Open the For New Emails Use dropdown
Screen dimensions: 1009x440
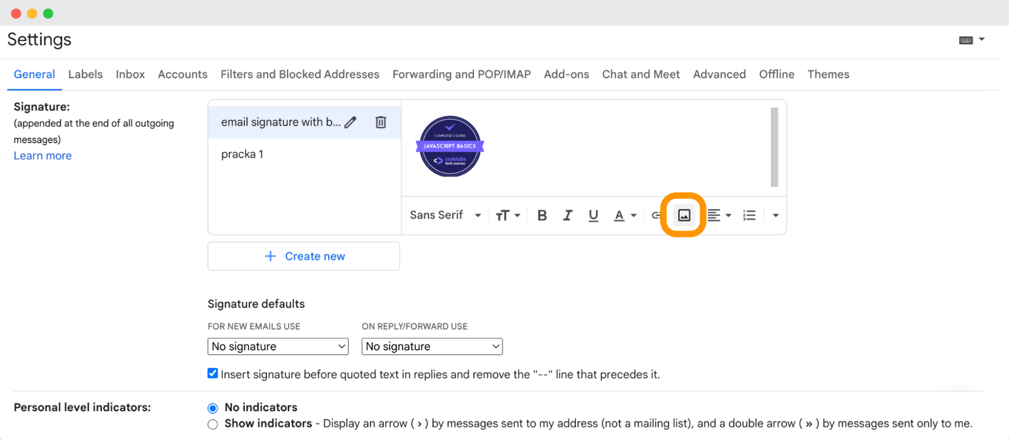[x=278, y=347]
